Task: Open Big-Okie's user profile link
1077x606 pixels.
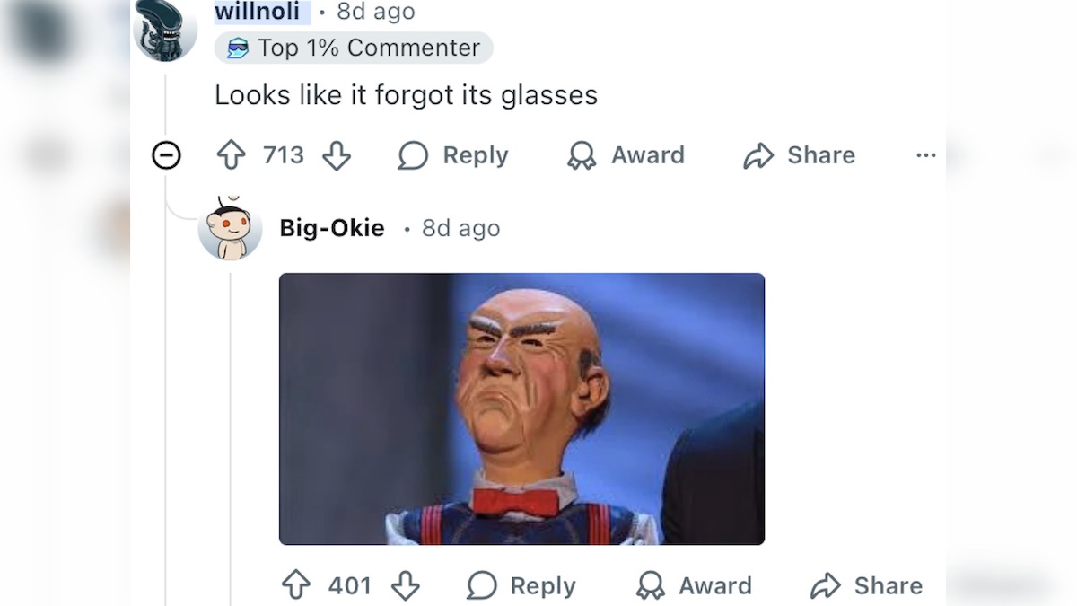Action: click(x=332, y=228)
